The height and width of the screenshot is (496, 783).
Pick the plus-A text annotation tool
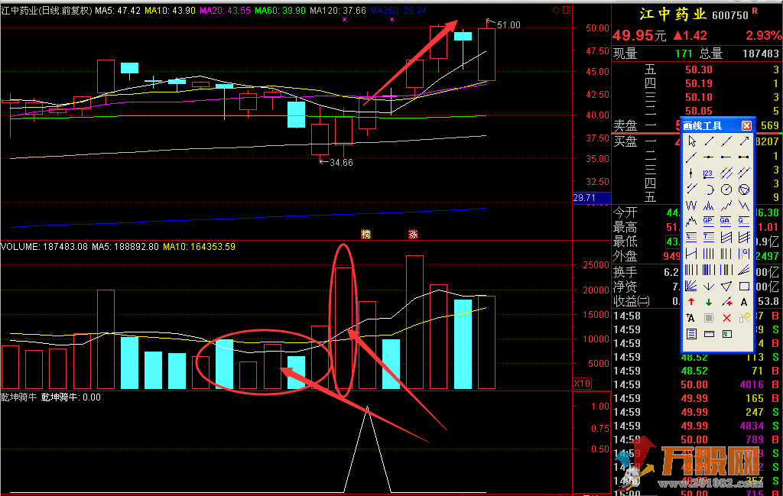[x=691, y=318]
